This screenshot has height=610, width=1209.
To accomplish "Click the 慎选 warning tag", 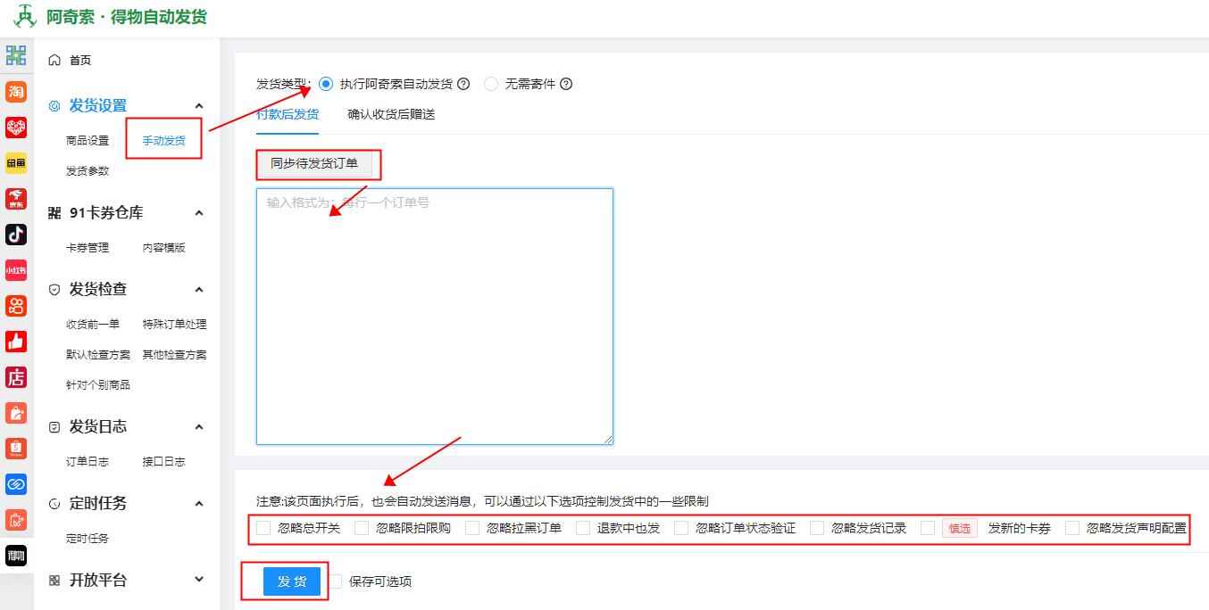I will [x=960, y=528].
